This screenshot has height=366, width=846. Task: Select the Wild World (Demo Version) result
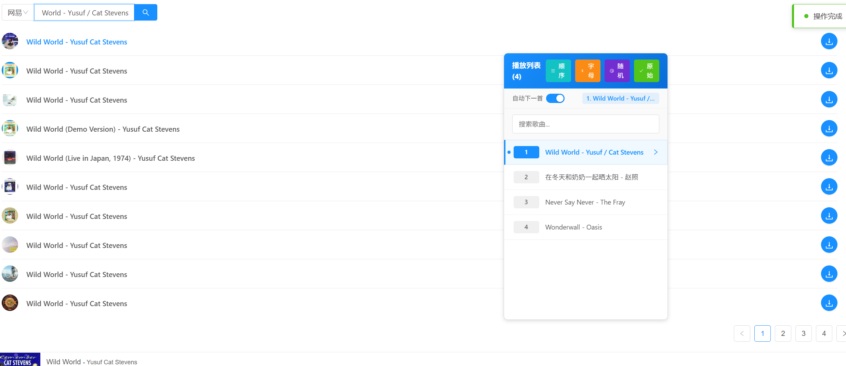pos(103,129)
